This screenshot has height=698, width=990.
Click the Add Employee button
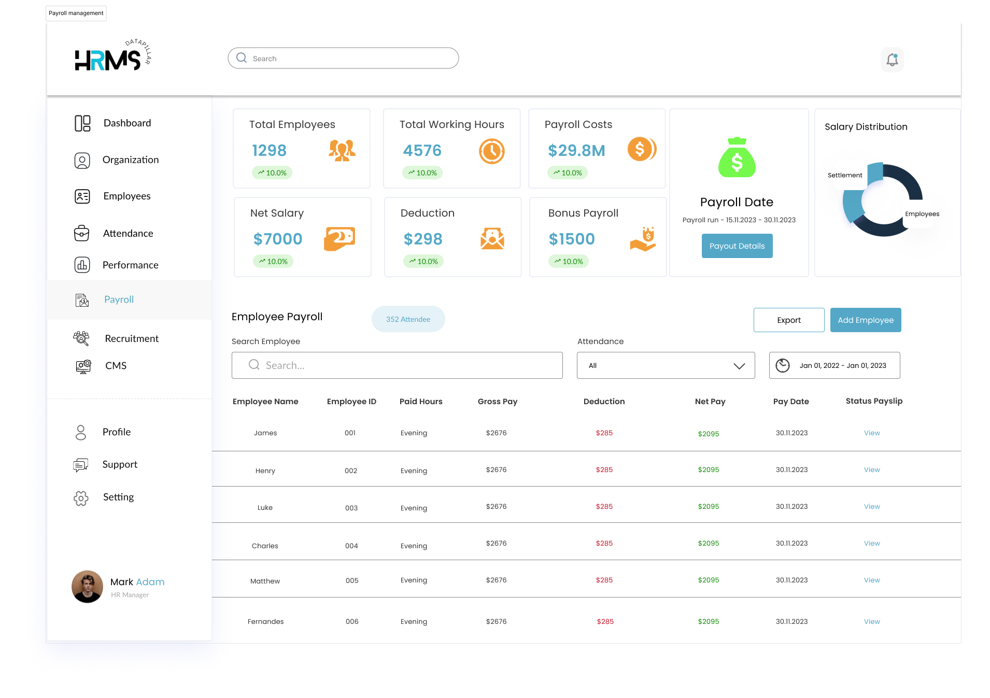(x=866, y=320)
